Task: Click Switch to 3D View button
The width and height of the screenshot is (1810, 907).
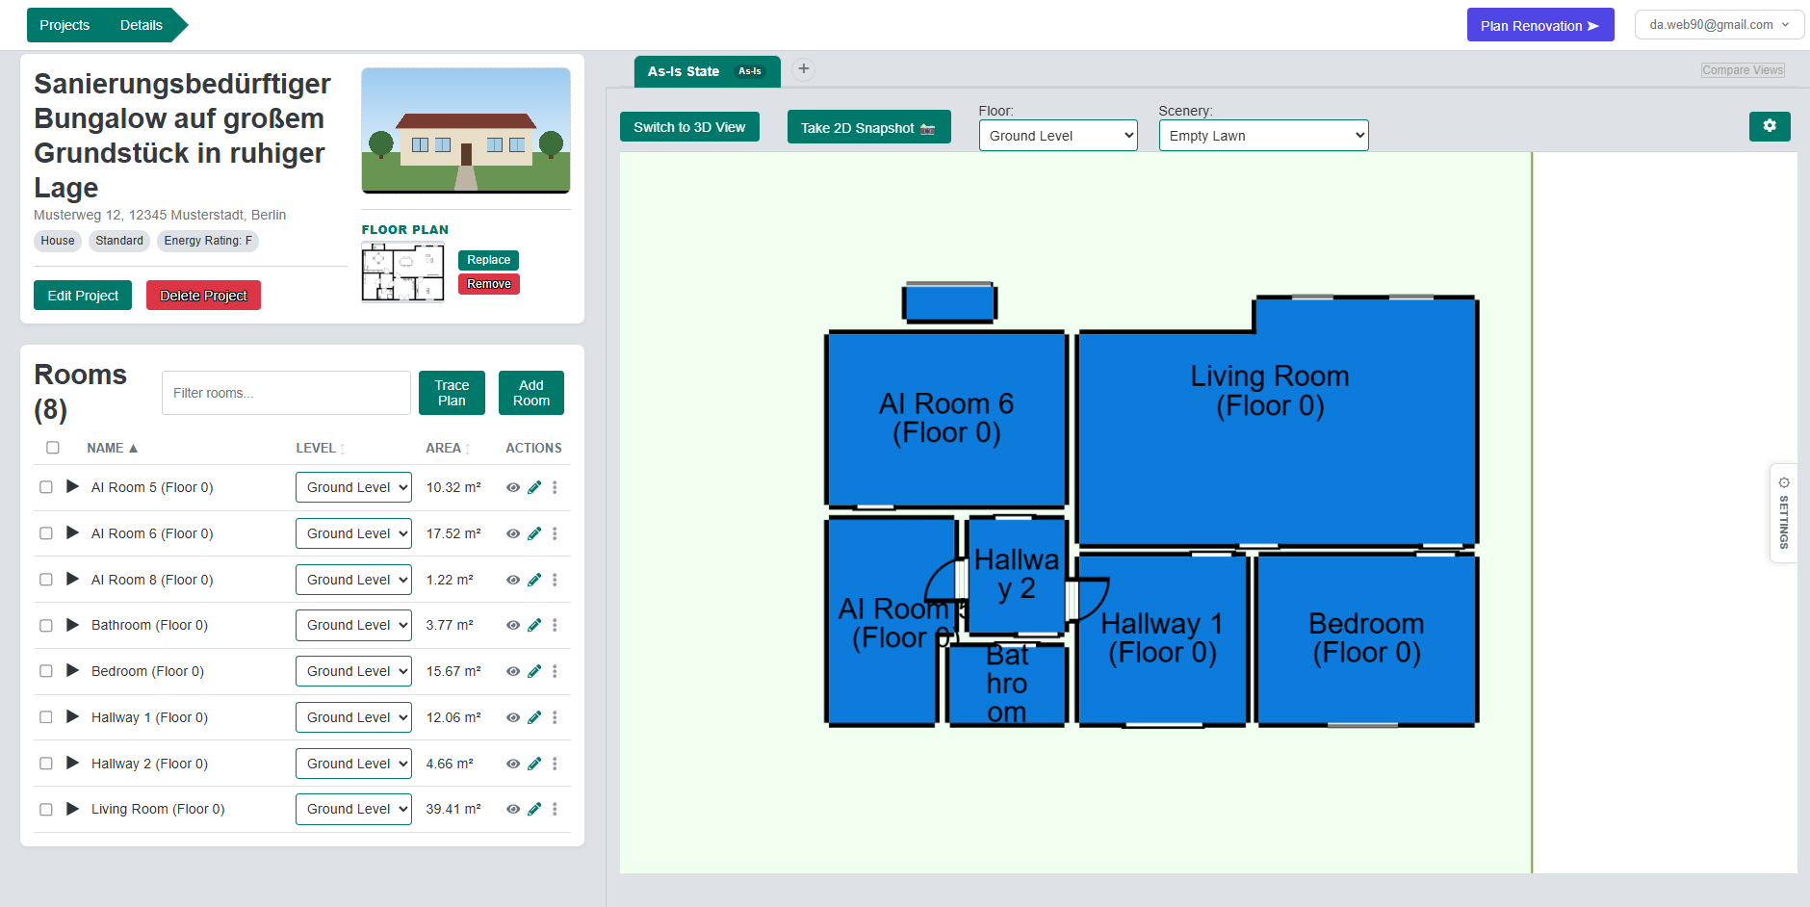Action: point(689,127)
